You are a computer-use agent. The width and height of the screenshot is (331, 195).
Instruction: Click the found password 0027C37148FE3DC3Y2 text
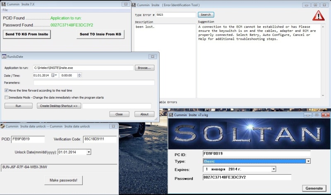click(x=72, y=25)
